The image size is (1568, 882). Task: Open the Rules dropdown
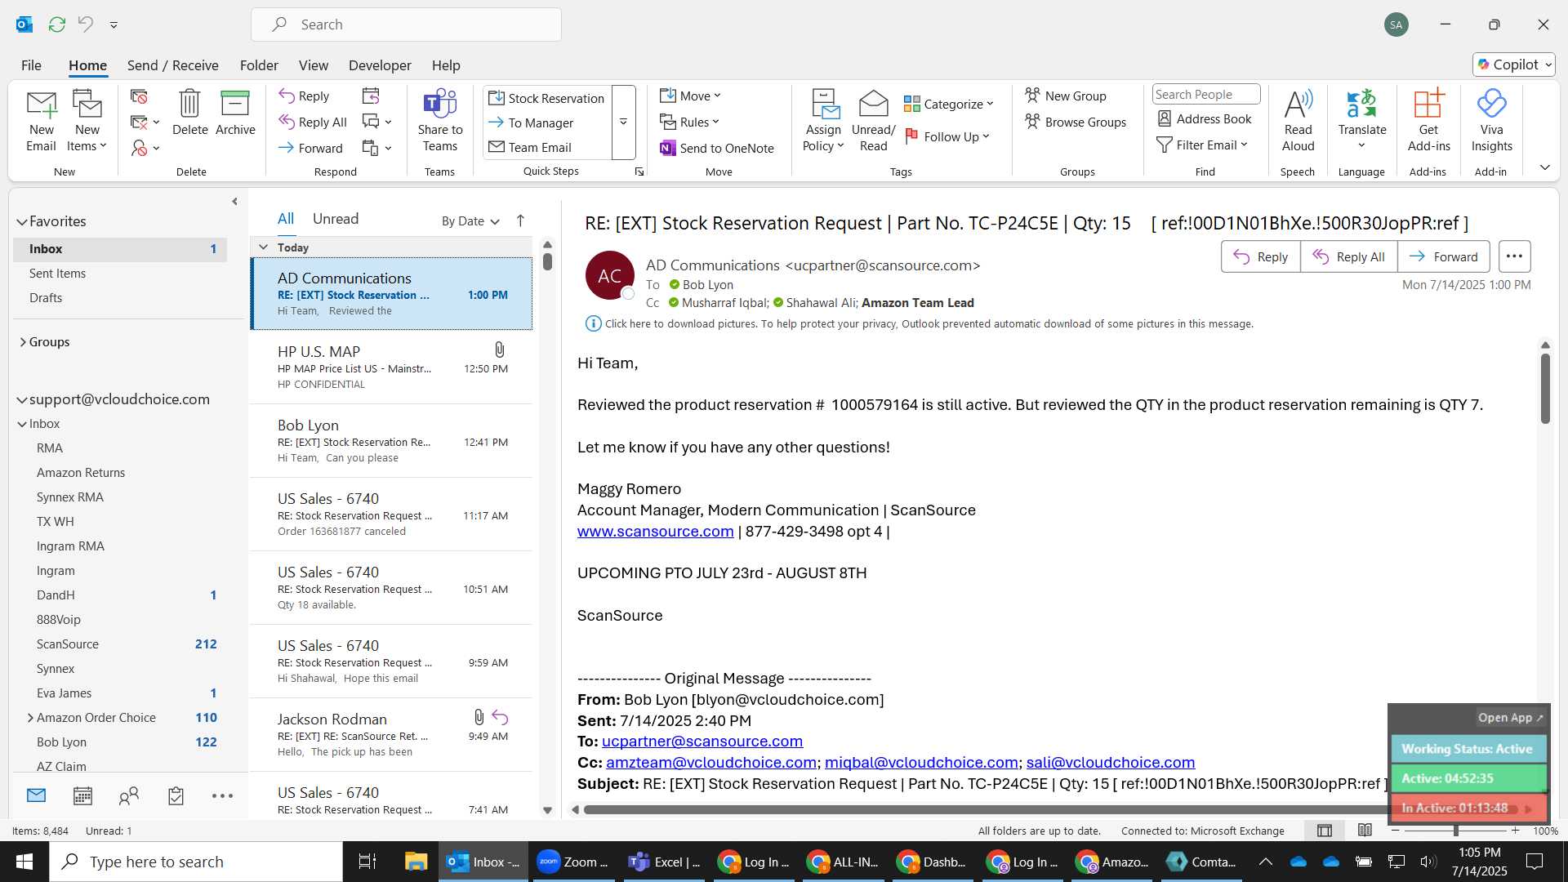click(x=690, y=122)
